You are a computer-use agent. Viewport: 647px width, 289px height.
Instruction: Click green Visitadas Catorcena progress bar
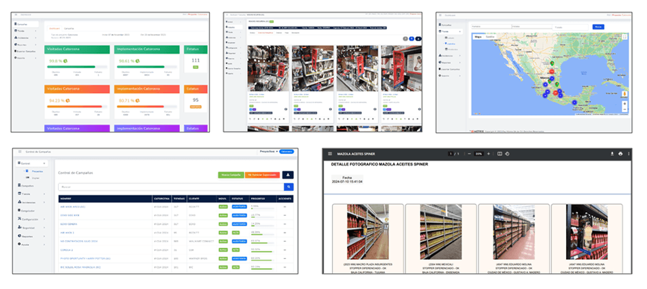pyautogui.click(x=78, y=66)
